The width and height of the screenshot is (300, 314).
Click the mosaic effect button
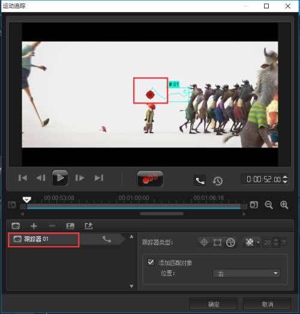250,243
